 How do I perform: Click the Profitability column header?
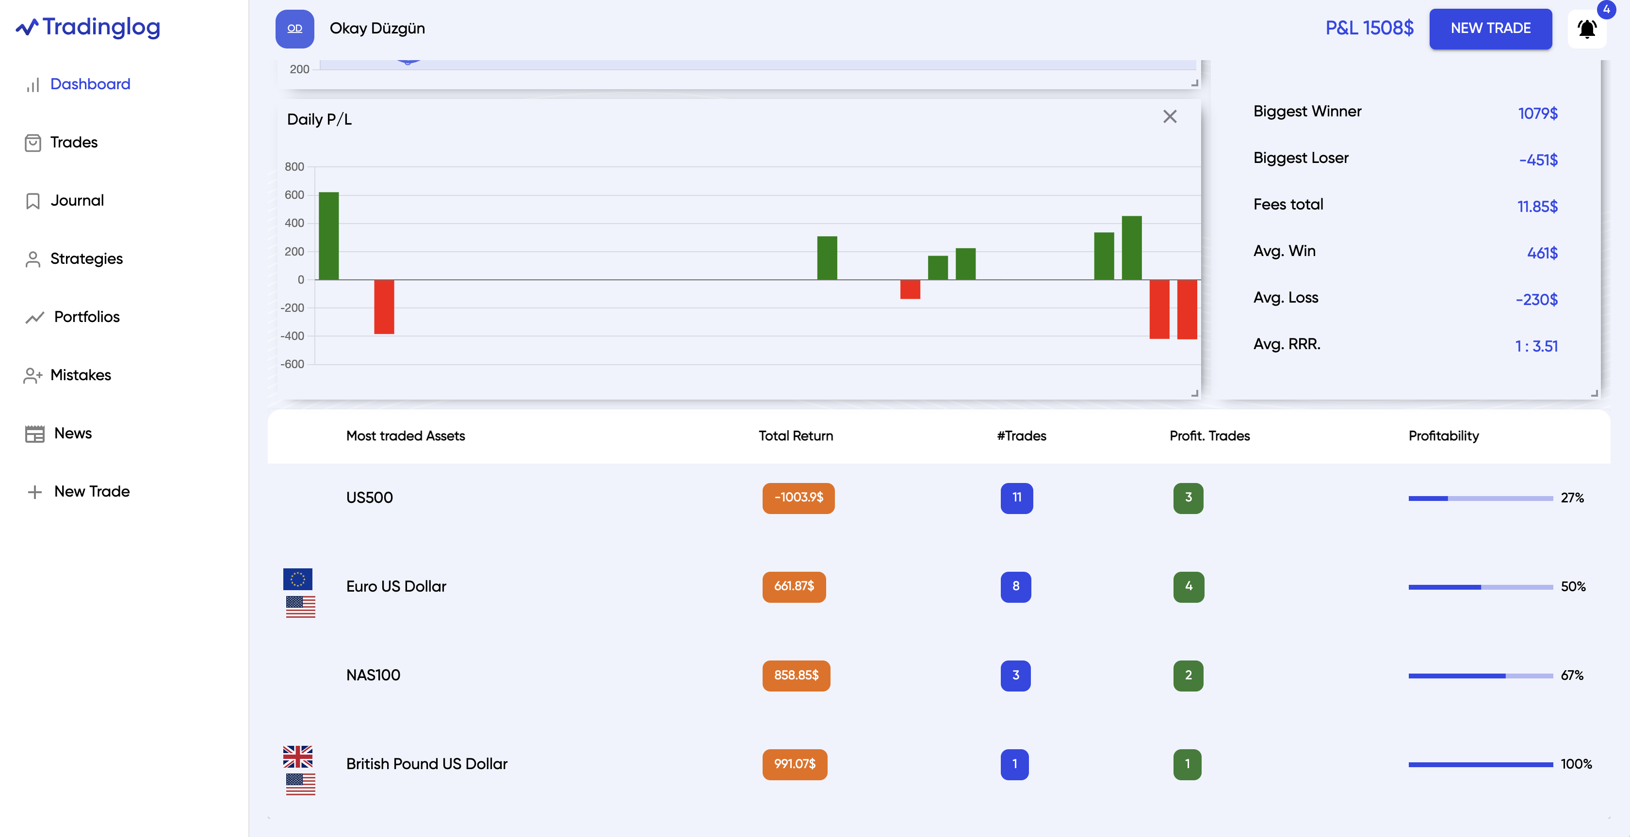click(x=1443, y=436)
